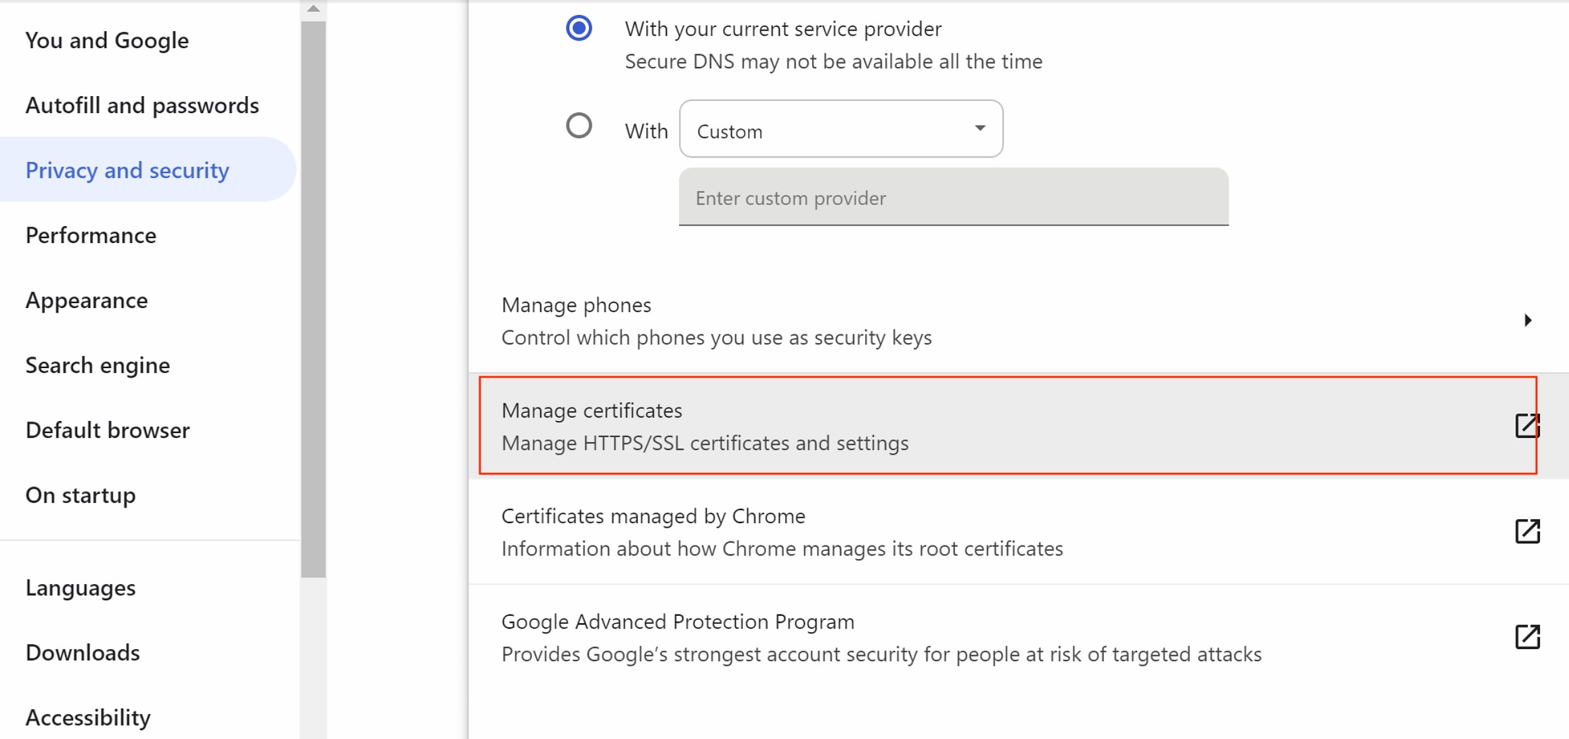Image resolution: width=1569 pixels, height=739 pixels.
Task: Select the 'With' custom provider radio button
Action: pos(579,126)
